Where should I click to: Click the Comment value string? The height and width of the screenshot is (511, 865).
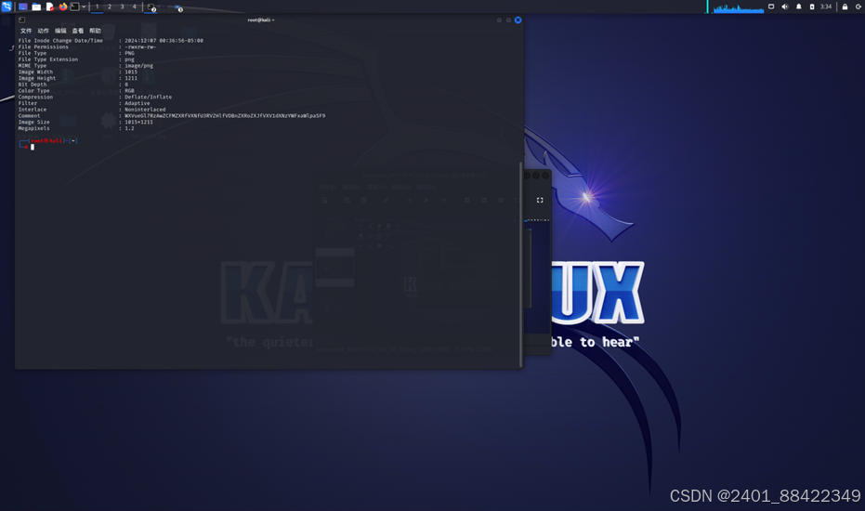click(225, 116)
